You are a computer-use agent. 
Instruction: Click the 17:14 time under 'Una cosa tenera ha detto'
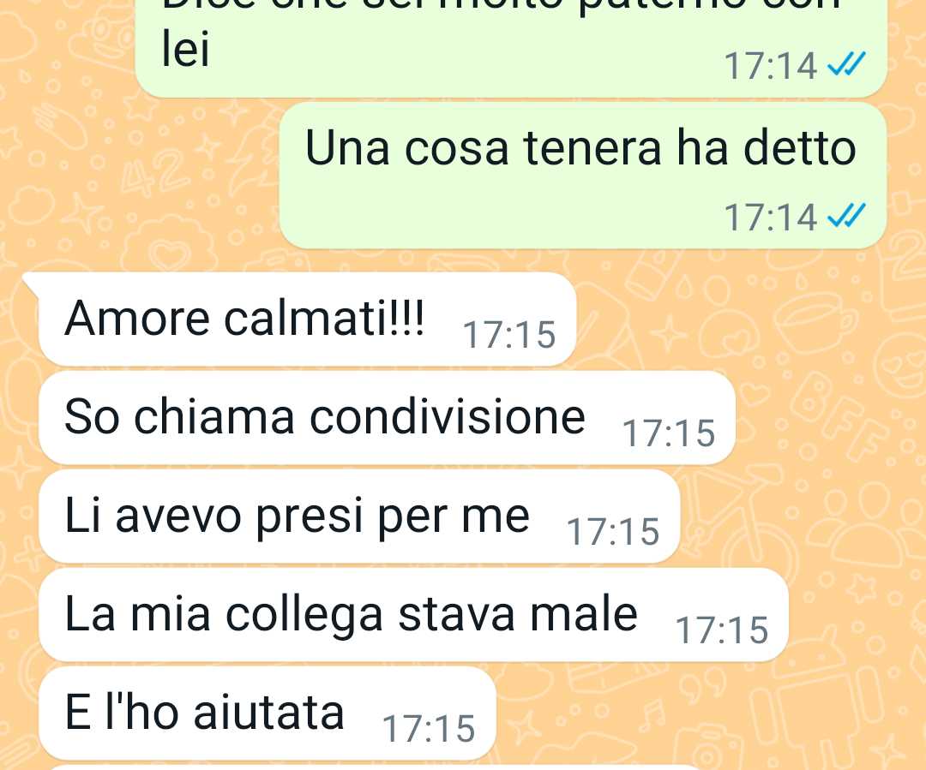(x=771, y=217)
